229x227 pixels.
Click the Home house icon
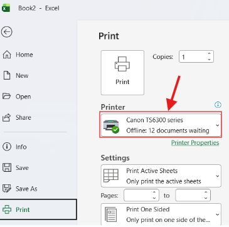[7, 55]
